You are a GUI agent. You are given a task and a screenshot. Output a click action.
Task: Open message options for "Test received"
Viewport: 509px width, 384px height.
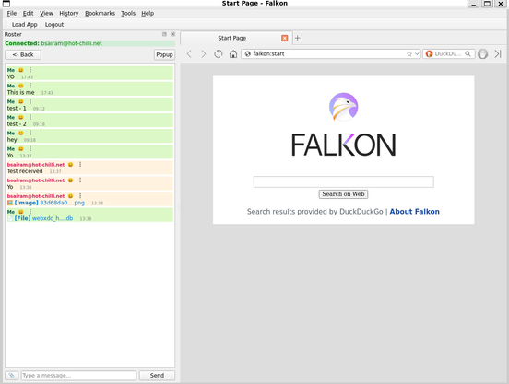pos(80,164)
